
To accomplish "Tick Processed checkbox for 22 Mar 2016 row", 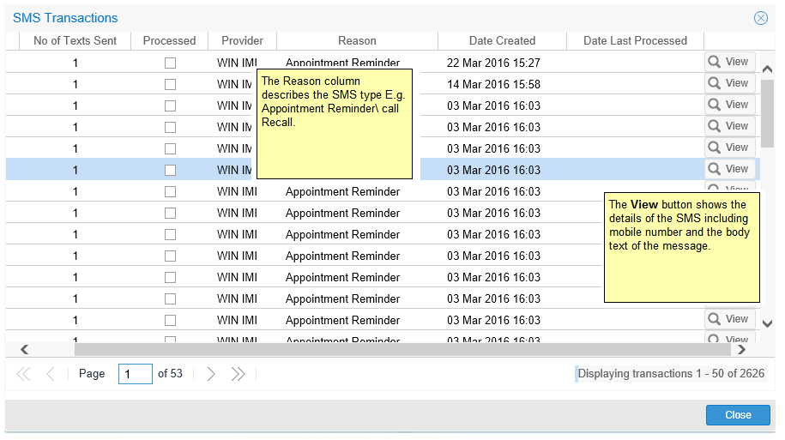I will [x=170, y=63].
